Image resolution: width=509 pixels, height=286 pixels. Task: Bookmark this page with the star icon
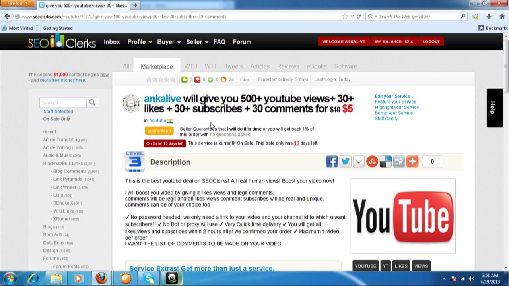point(345,17)
